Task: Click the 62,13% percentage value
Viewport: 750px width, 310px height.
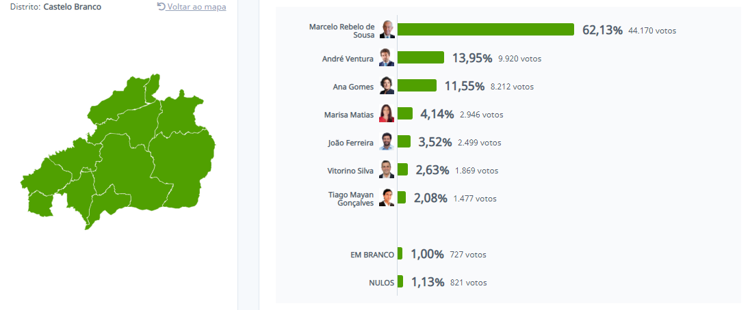Action: coord(602,30)
